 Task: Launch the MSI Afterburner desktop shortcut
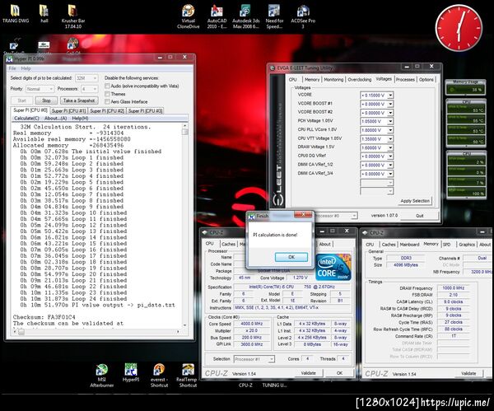pyautogui.click(x=101, y=371)
